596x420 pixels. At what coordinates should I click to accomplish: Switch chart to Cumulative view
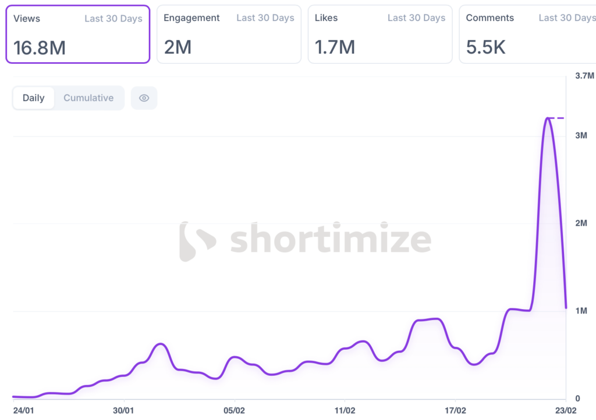point(88,98)
